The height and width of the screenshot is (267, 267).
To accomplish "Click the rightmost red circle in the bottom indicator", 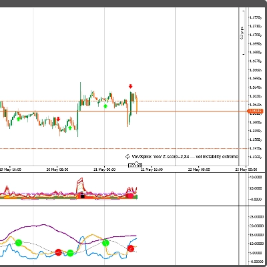I will [131, 248].
